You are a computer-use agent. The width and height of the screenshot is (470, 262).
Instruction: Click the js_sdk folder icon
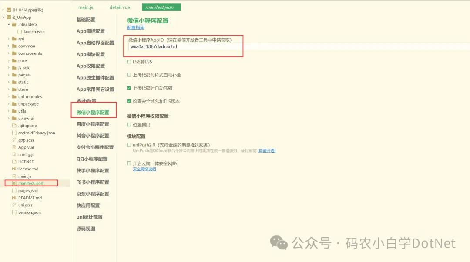pos(14,68)
